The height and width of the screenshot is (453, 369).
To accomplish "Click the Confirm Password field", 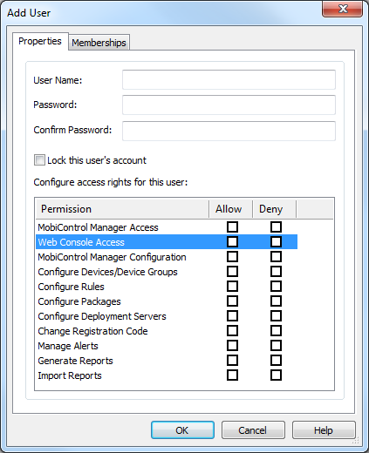I will (x=229, y=131).
